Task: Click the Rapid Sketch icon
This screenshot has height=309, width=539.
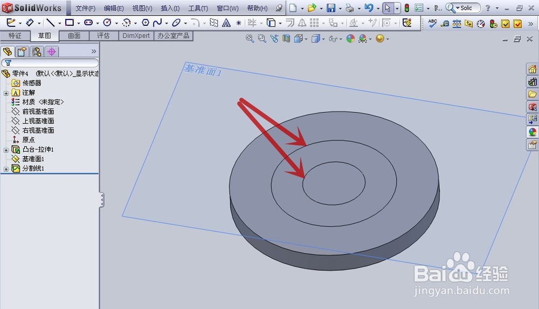Action: pos(407,23)
